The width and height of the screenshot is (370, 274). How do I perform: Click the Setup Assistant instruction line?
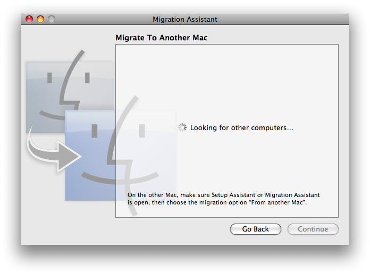click(224, 195)
